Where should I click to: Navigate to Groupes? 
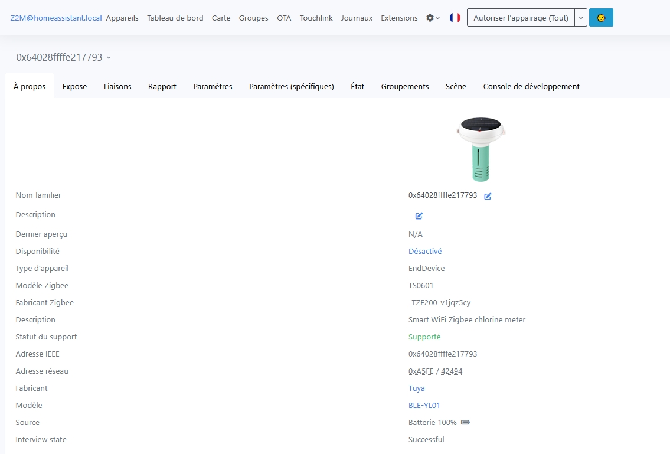coord(253,18)
